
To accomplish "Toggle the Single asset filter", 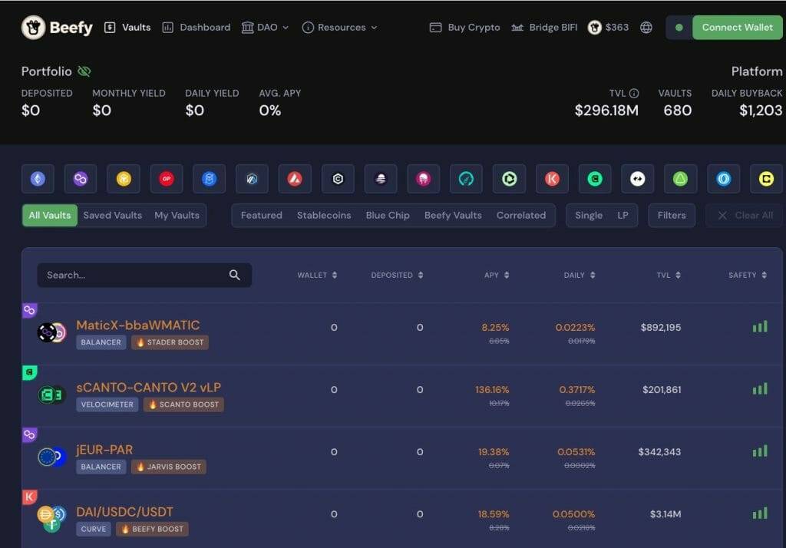I will click(589, 215).
